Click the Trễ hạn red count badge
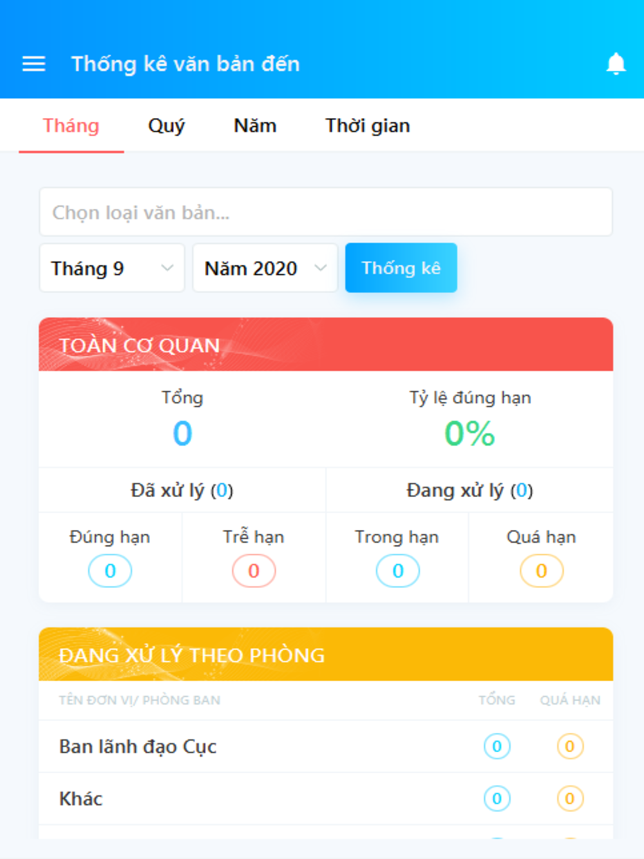The image size is (644, 859). (x=254, y=571)
